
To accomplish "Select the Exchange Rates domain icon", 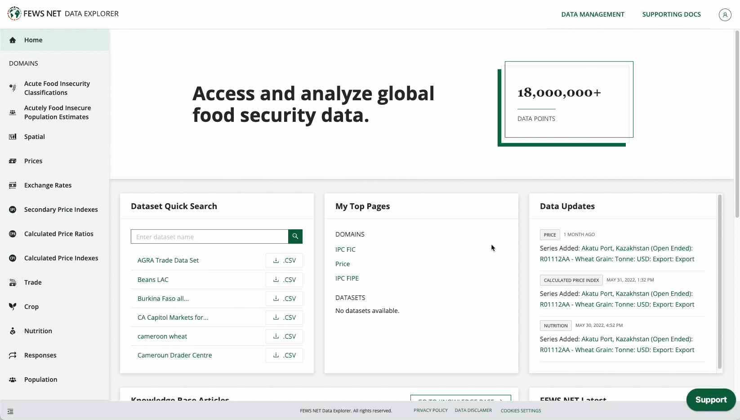I will 13,185.
